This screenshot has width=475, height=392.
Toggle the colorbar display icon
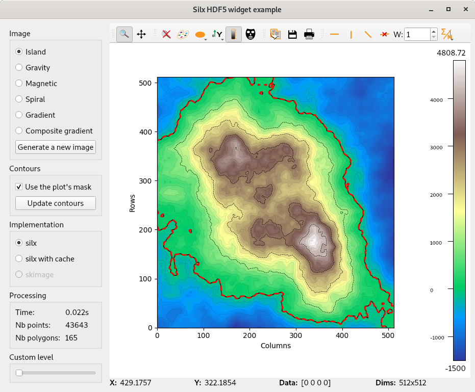pyautogui.click(x=234, y=34)
